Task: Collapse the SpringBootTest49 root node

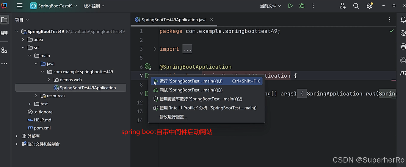Action: pos(17,32)
